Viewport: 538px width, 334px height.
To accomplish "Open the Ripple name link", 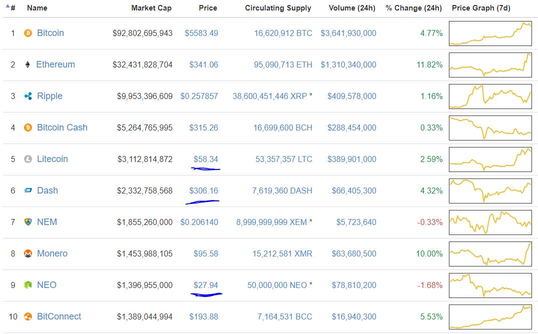I will 50,96.
